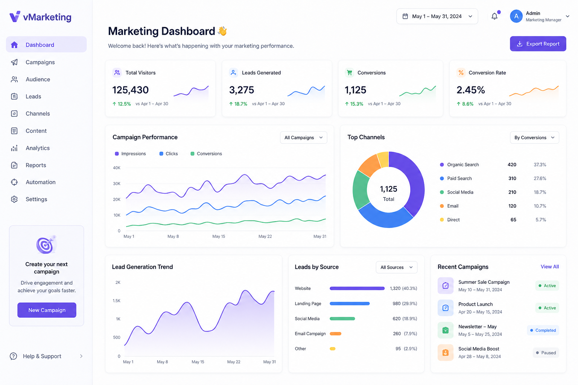This screenshot has width=578, height=385.
Task: Click the Newsletter – May campaign icon
Action: pyautogui.click(x=446, y=330)
